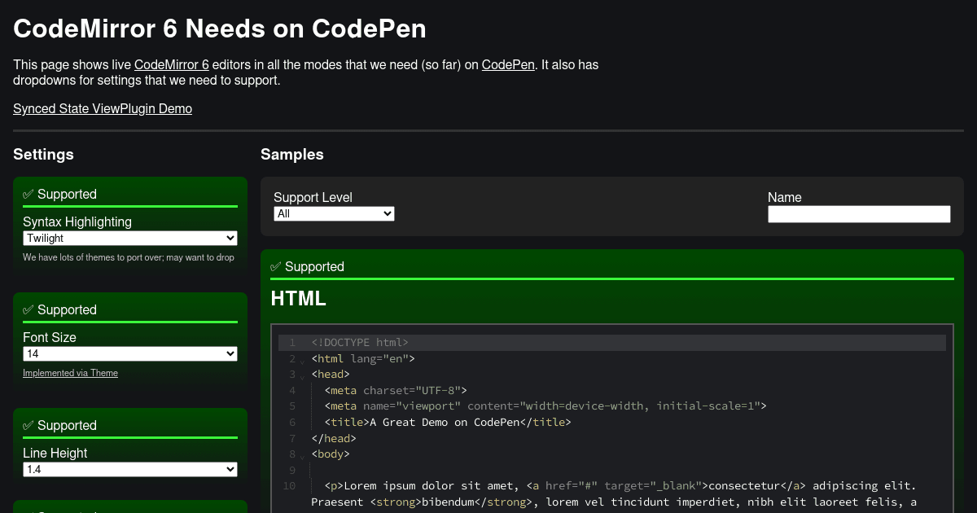Open the CodeMirror 6 link
The height and width of the screenshot is (513, 977).
tap(171, 64)
